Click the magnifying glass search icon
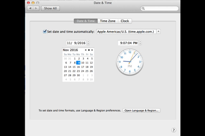Viewport: 205px width, 136px height. [143, 8]
